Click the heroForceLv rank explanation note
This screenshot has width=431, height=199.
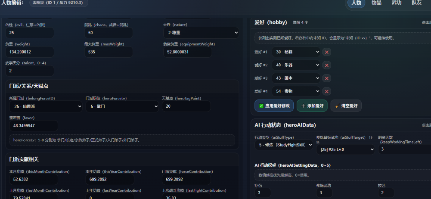pos(122,140)
